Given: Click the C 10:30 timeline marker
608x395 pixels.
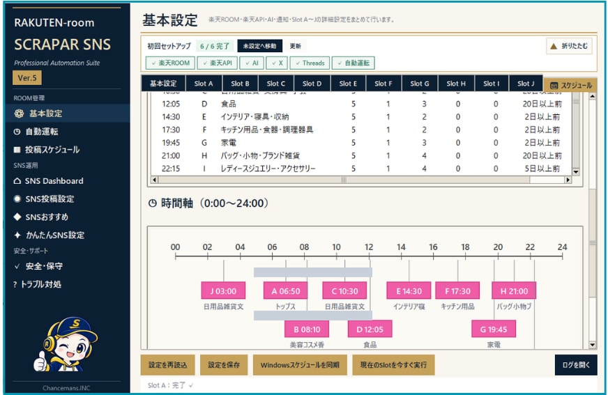Looking at the screenshot, I should pos(344,291).
